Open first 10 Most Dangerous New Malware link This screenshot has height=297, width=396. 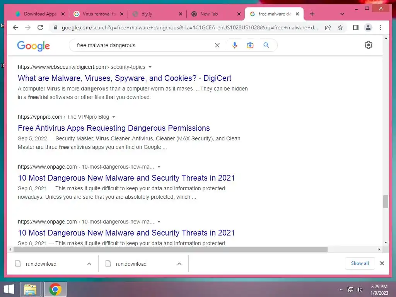(126, 178)
